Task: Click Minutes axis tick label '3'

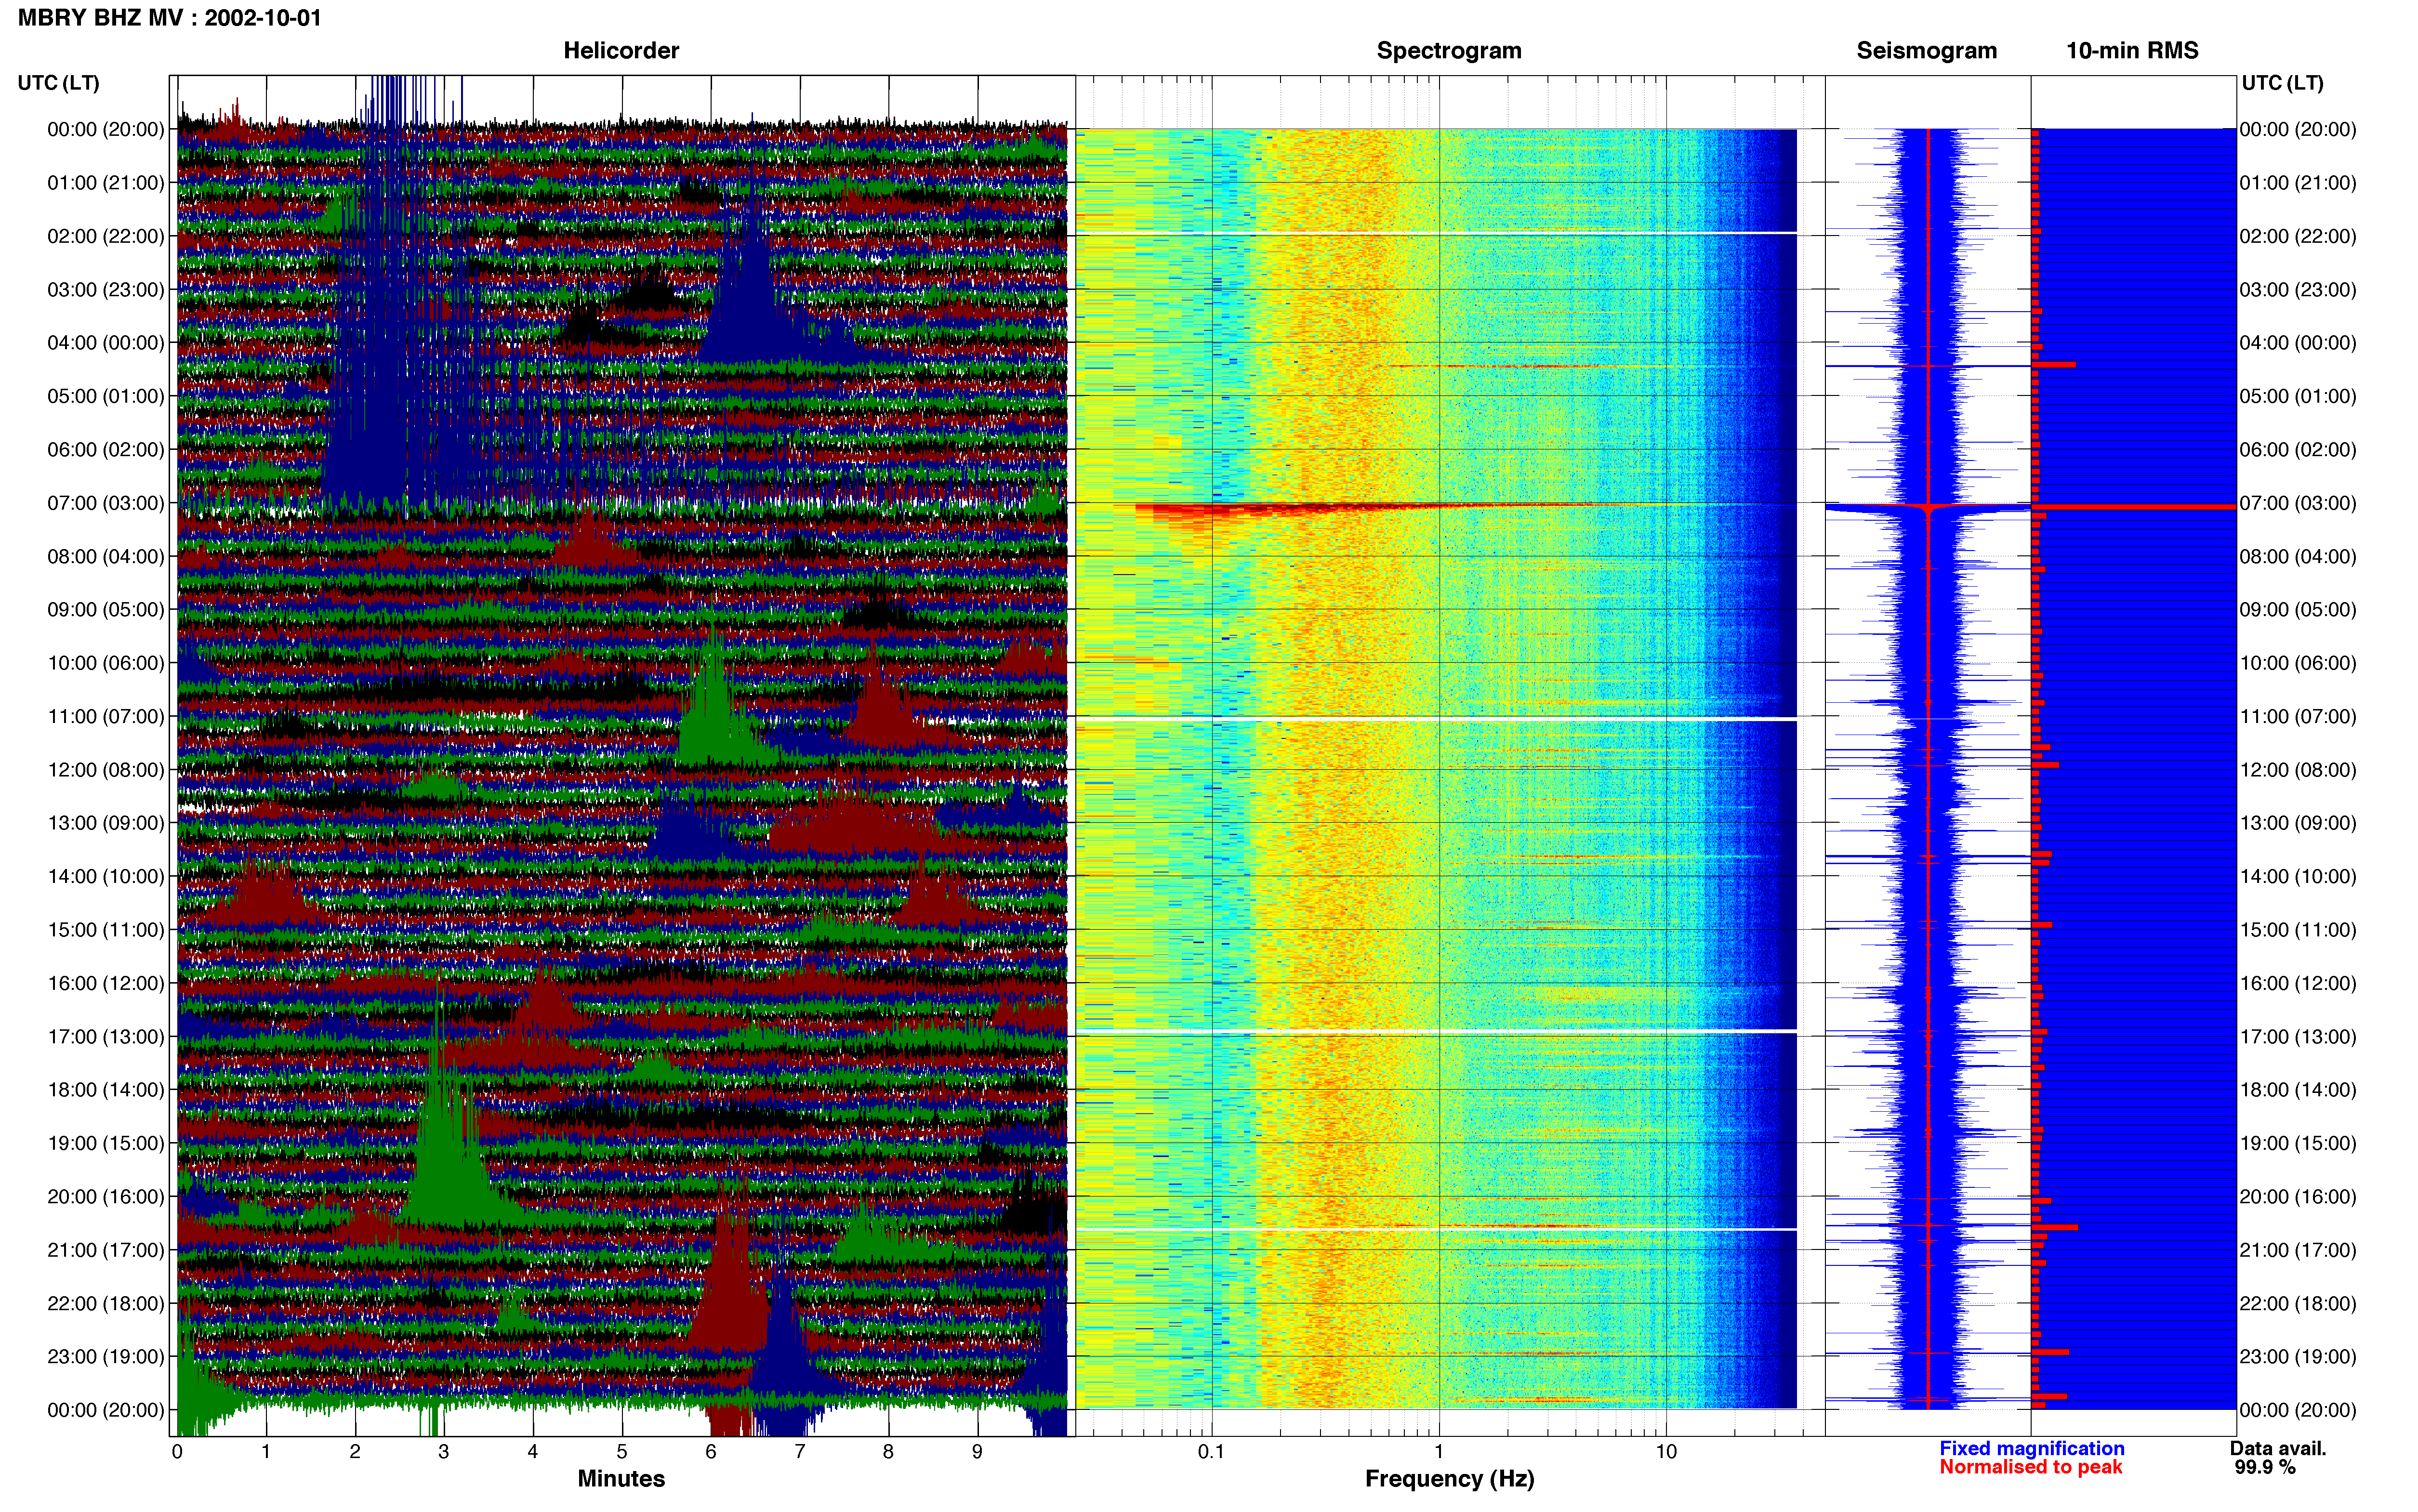Action: (444, 1452)
